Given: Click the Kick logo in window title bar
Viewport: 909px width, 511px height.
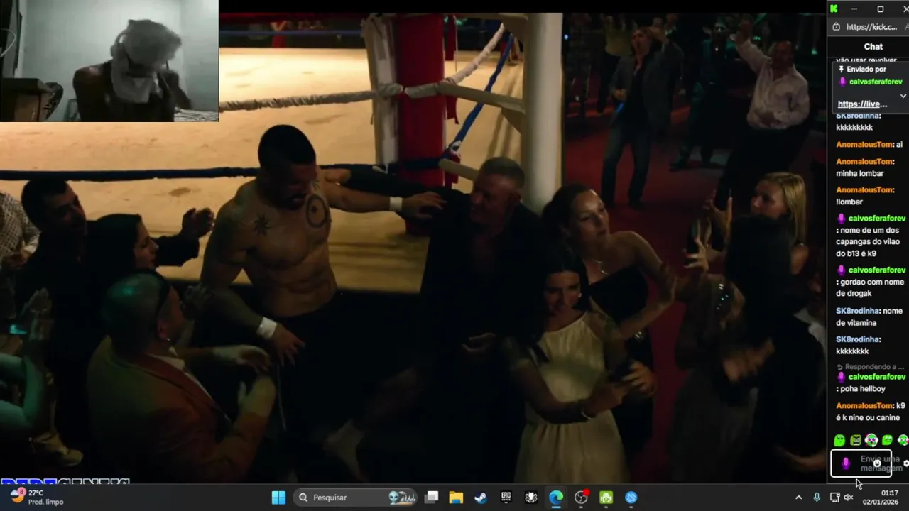Looking at the screenshot, I should (x=834, y=9).
